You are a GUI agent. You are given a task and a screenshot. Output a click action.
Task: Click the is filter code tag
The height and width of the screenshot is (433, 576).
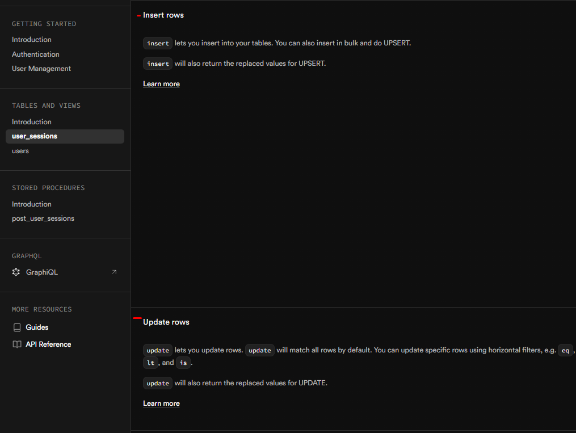pyautogui.click(x=183, y=363)
